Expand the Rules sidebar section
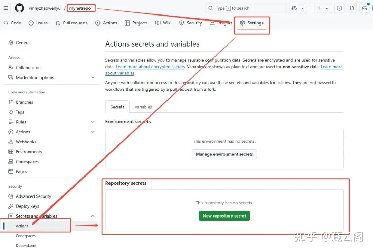 tap(92, 122)
